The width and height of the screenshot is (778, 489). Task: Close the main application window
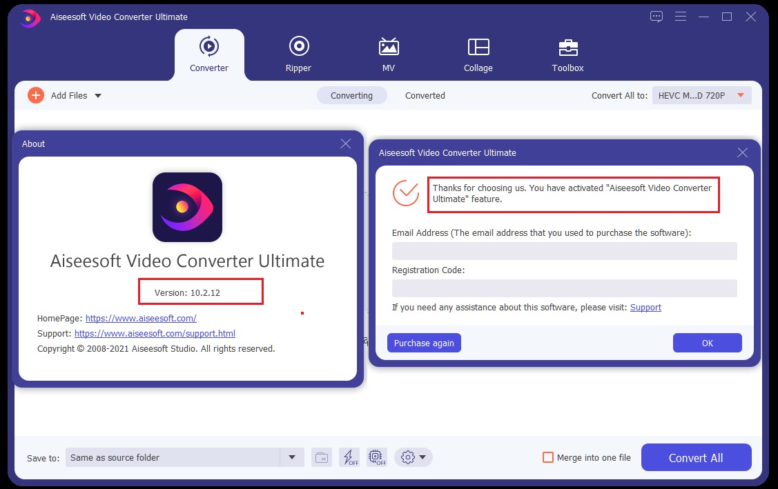point(750,17)
